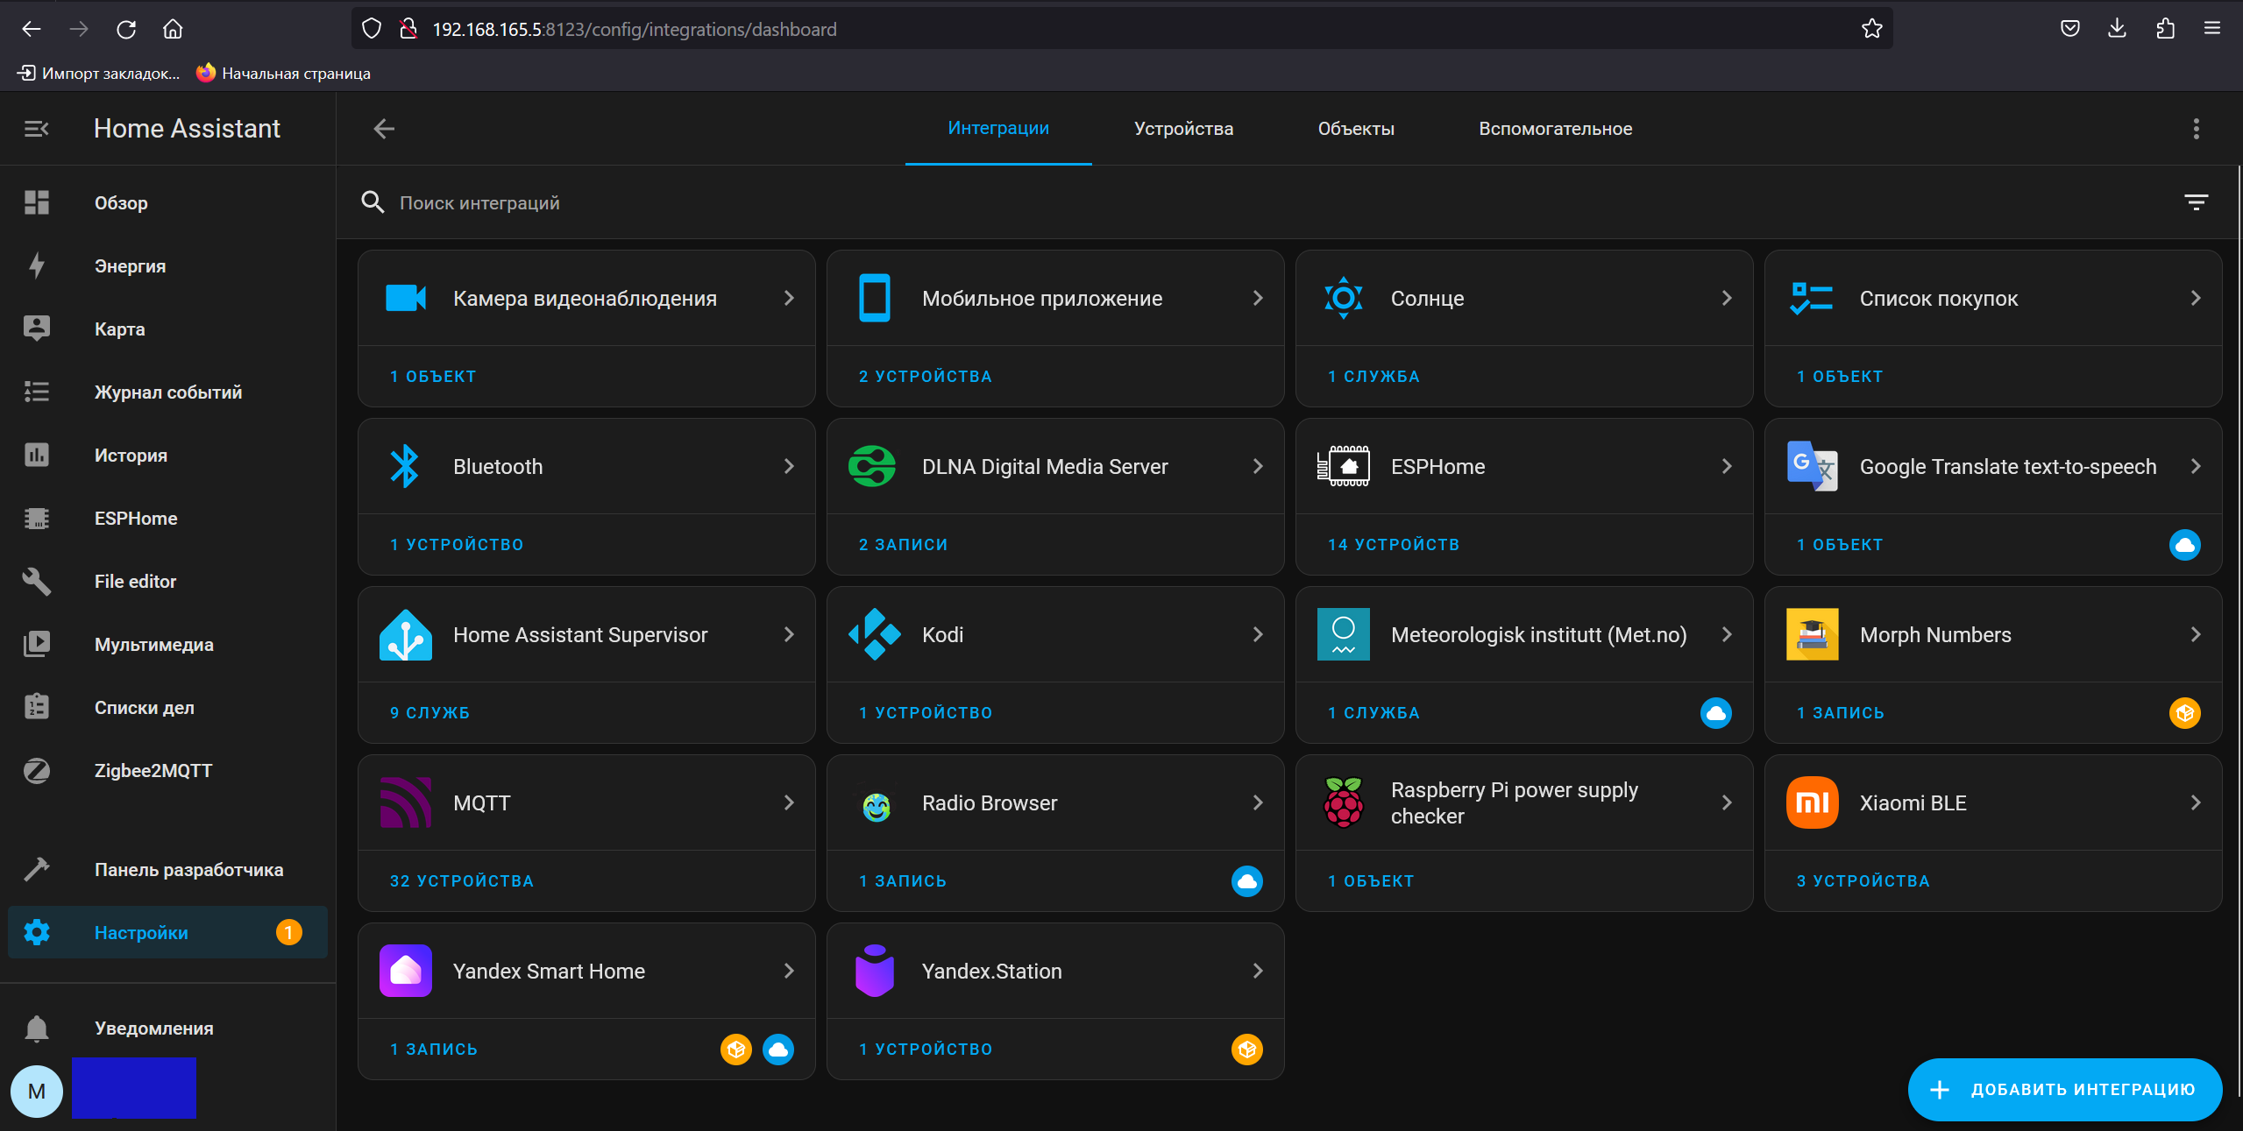
Task: Expand the Shopping list integration chevron
Action: click(x=2195, y=298)
